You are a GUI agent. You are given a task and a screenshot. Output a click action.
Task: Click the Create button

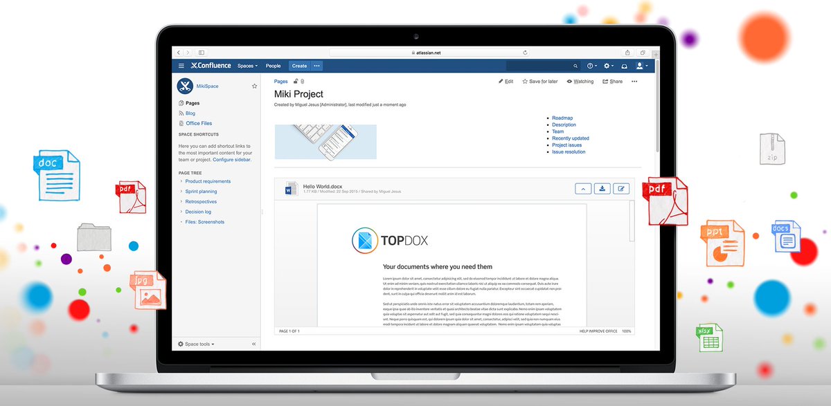(x=299, y=66)
